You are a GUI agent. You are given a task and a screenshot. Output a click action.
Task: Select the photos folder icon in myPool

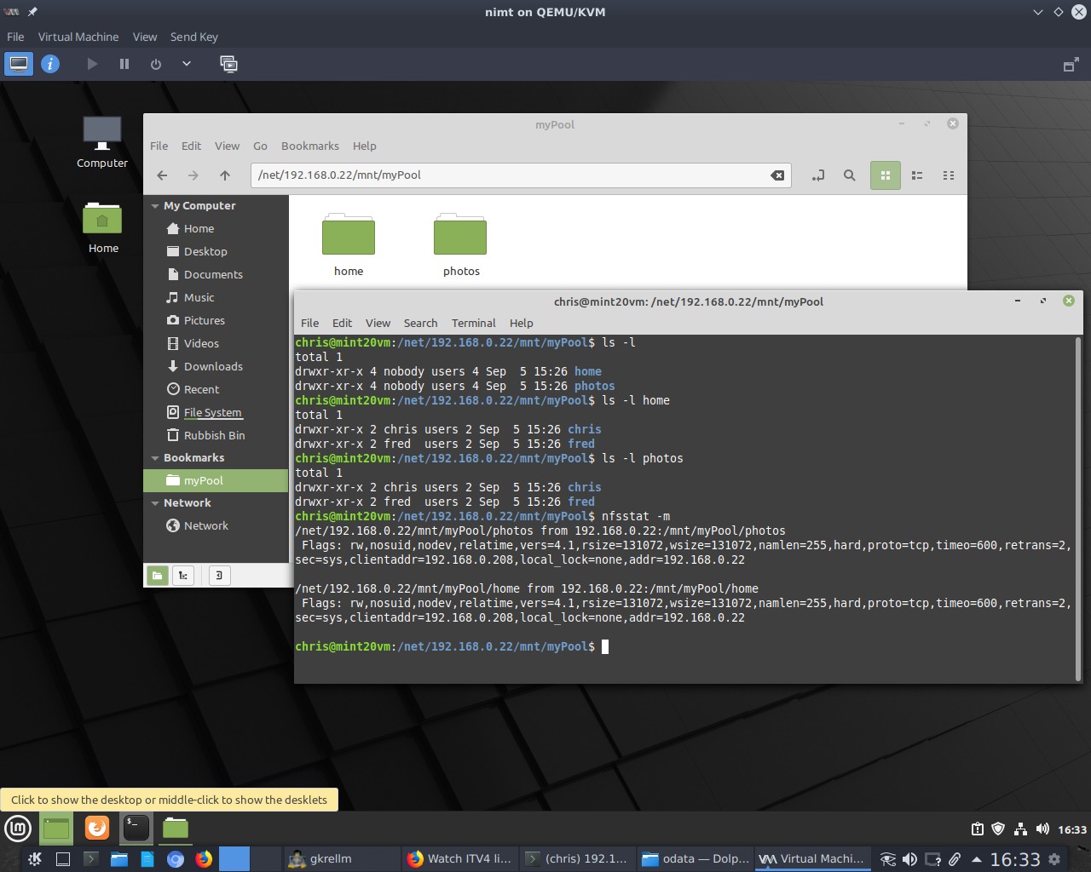point(461,245)
